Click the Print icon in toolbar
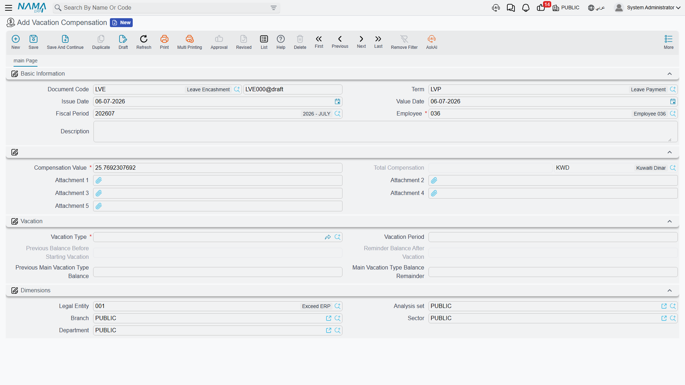Image resolution: width=685 pixels, height=385 pixels. coord(164,39)
